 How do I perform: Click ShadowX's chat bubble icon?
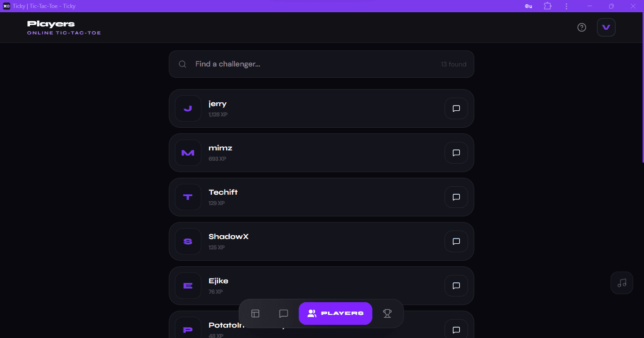pyautogui.click(x=456, y=241)
